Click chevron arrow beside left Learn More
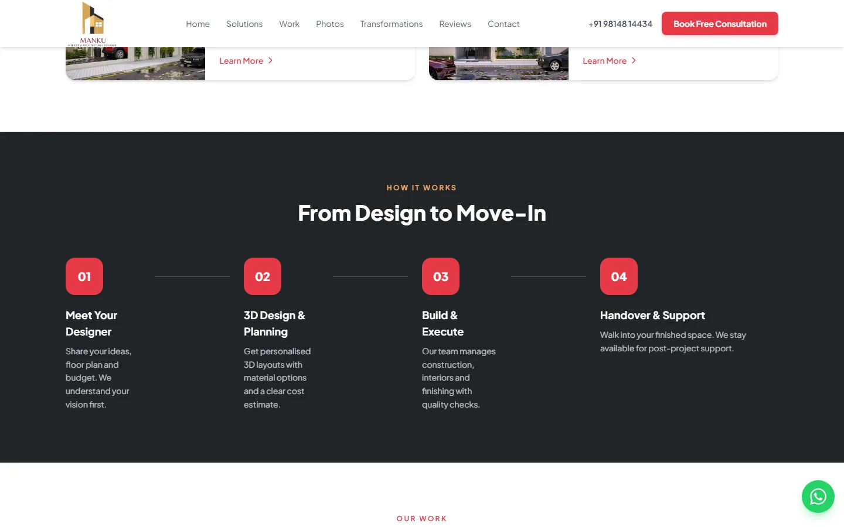844x527 pixels. click(270, 60)
